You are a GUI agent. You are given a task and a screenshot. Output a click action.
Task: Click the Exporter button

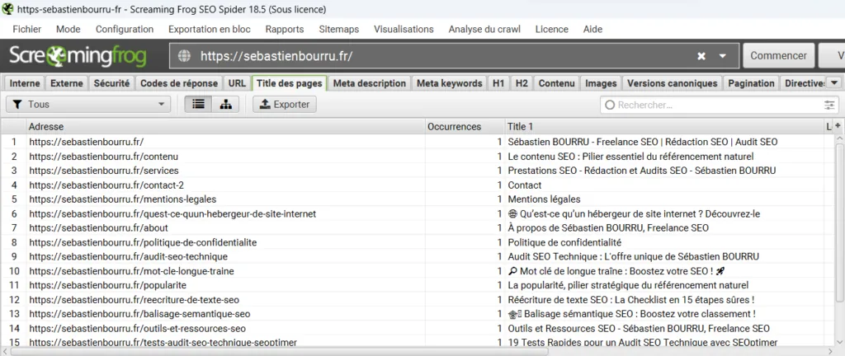pos(285,105)
